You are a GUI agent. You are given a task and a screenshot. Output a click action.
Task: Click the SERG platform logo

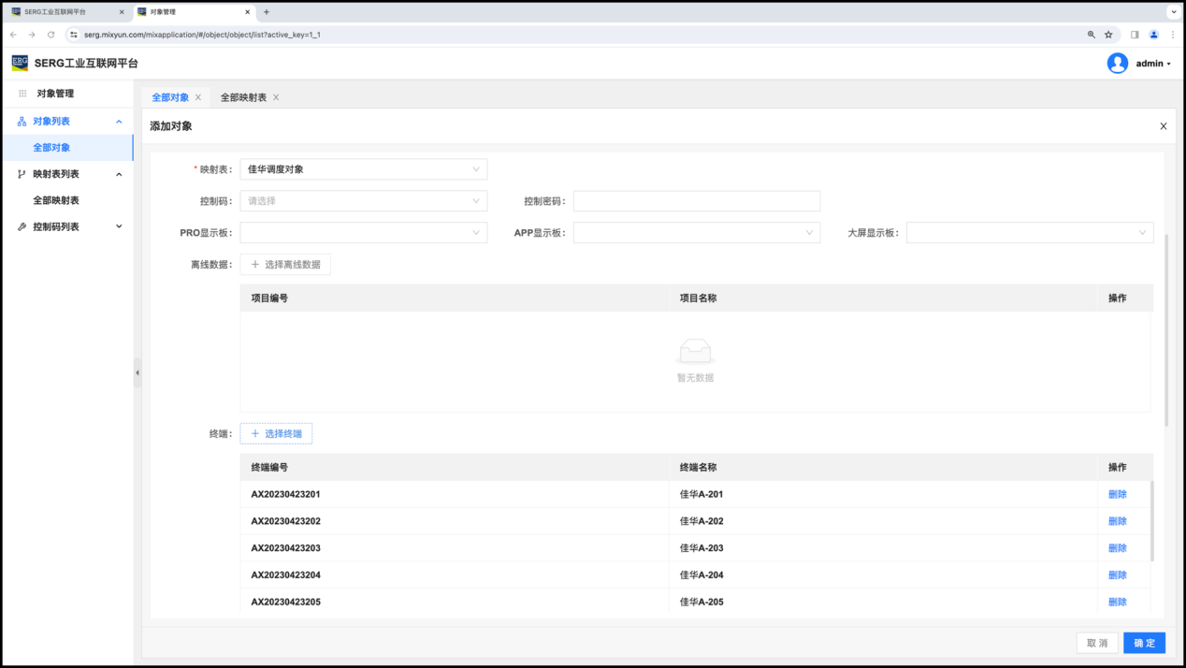tap(20, 63)
